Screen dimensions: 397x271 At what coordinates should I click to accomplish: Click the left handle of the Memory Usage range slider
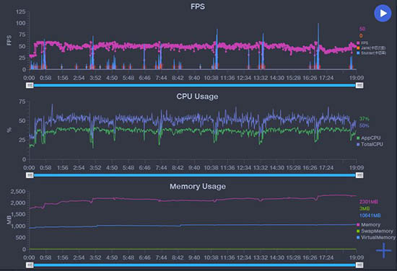30,265
